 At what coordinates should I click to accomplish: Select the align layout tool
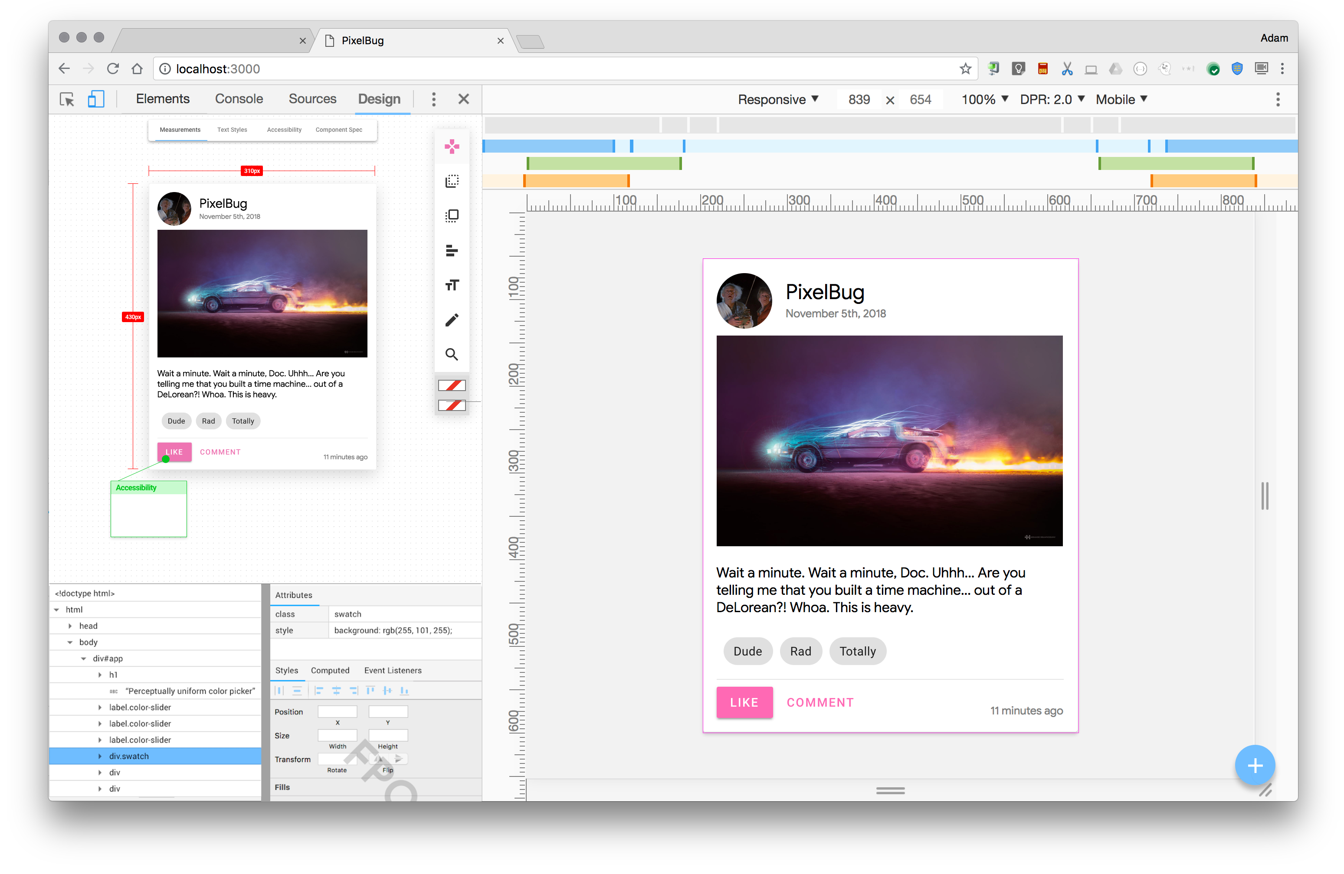coord(452,251)
